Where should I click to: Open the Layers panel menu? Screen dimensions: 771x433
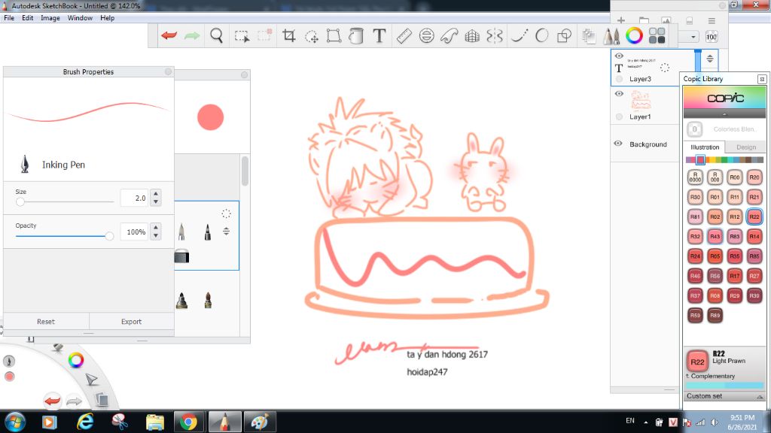(x=712, y=20)
